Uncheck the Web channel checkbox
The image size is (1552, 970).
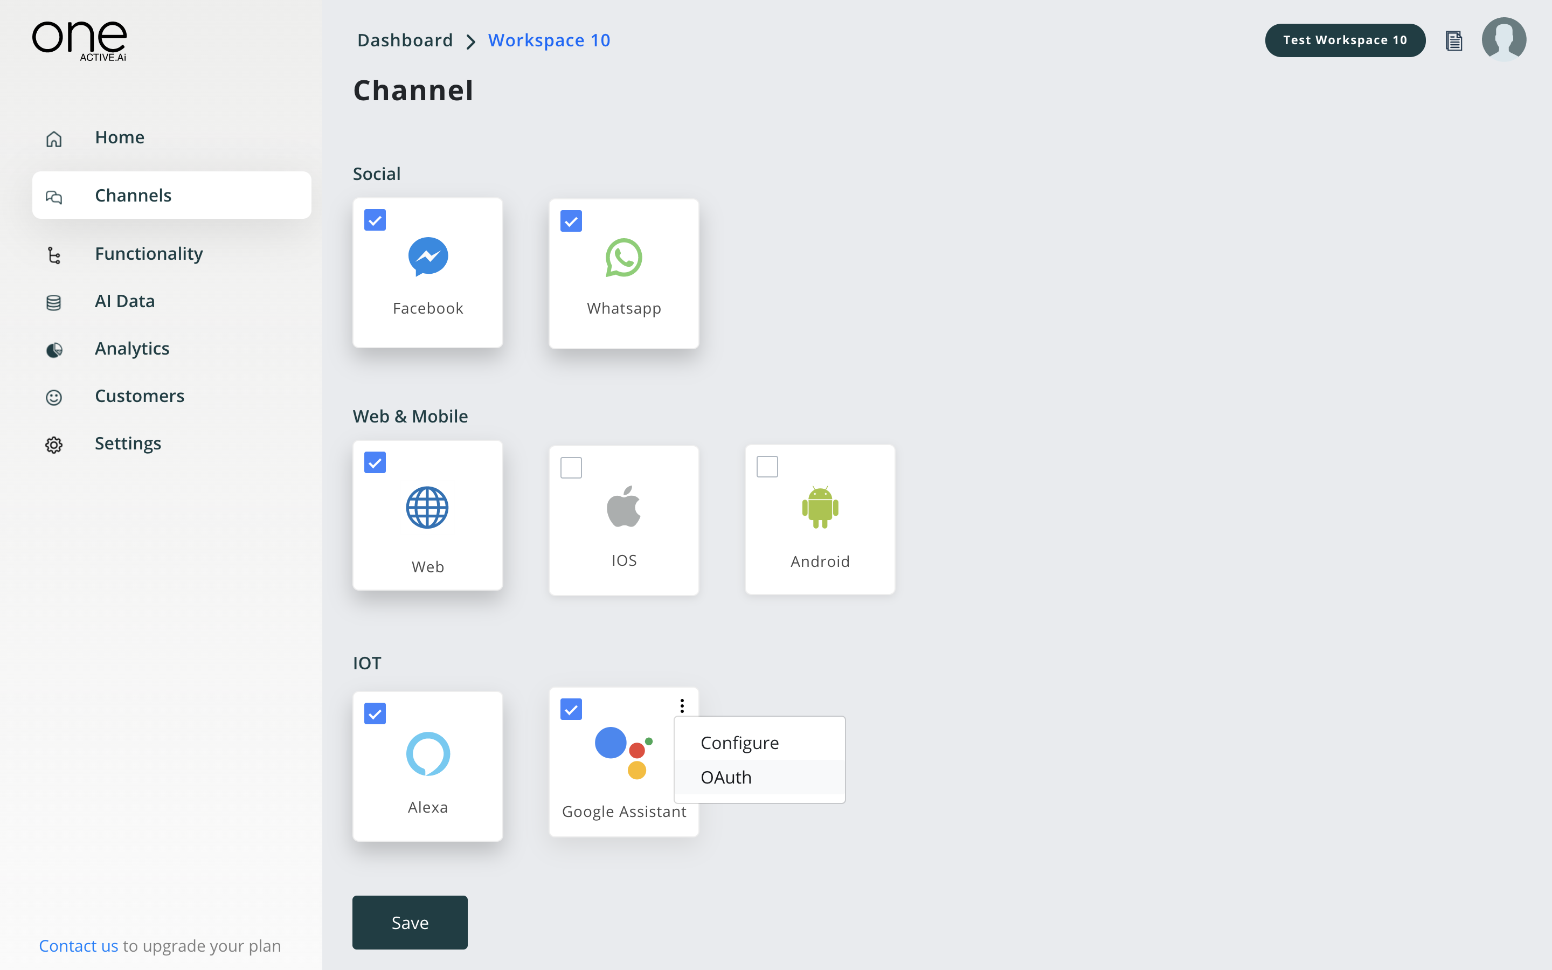point(375,462)
